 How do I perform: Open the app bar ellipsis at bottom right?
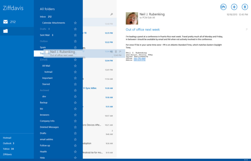point(246,160)
